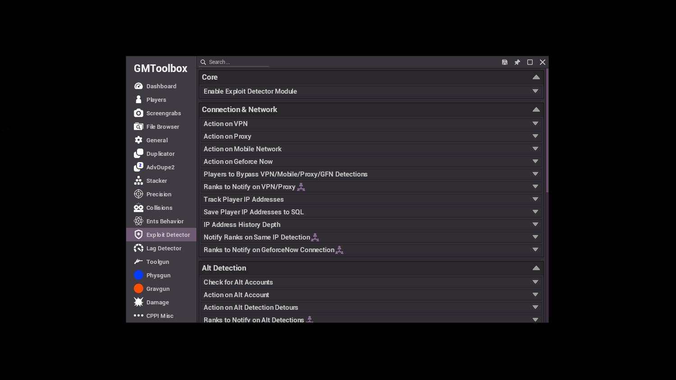Click the Duplicator icon in sidebar

pyautogui.click(x=138, y=154)
